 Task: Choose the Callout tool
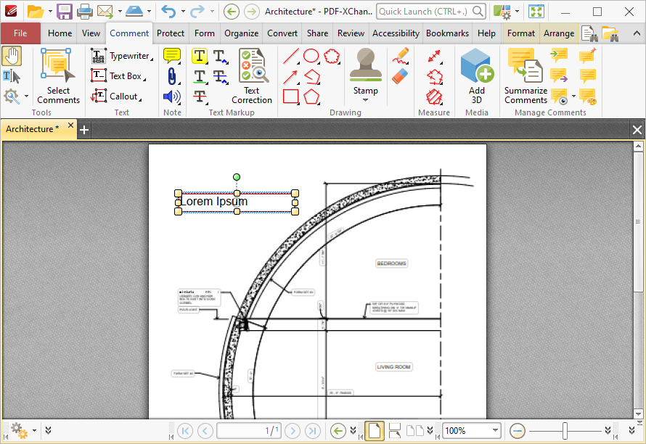pyautogui.click(x=117, y=96)
